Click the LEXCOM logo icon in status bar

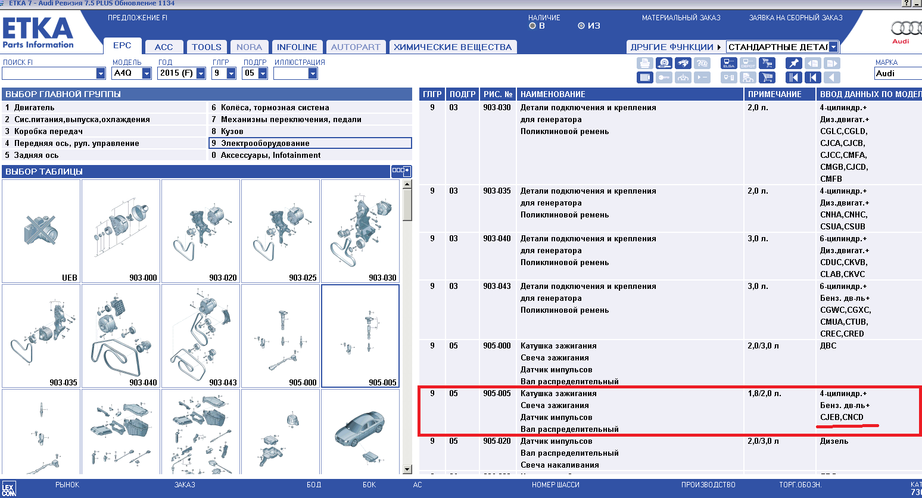[x=8, y=490]
